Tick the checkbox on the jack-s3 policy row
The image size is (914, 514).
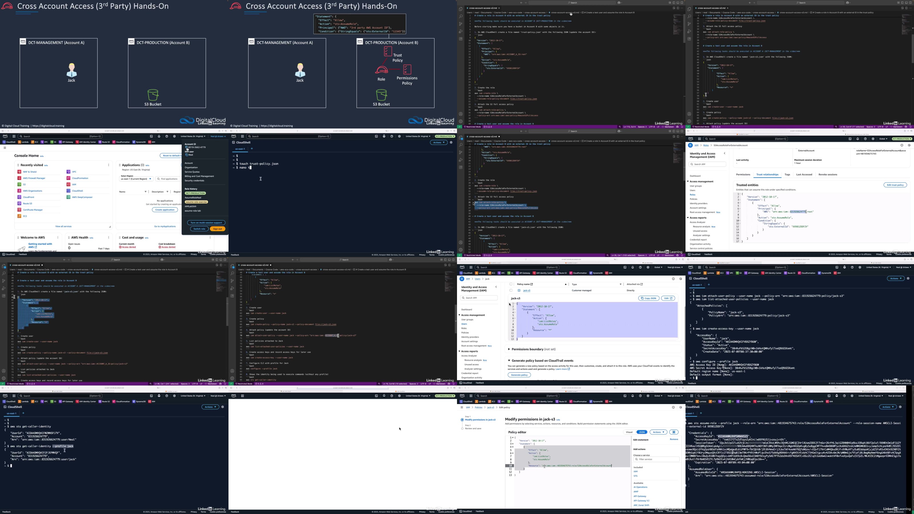click(511, 290)
